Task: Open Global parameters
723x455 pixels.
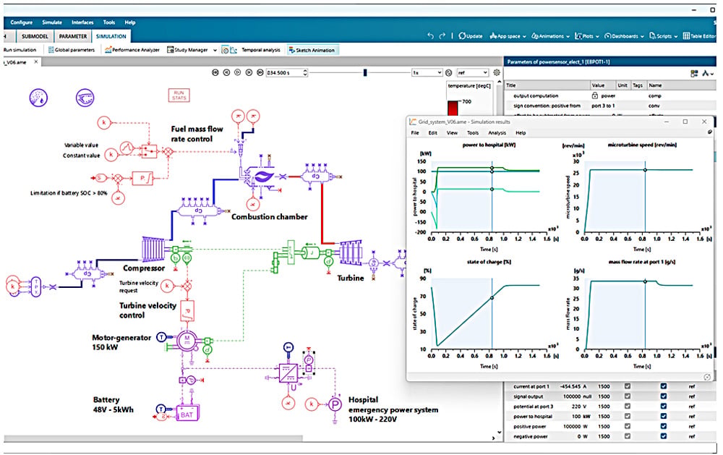Action: coord(72,50)
